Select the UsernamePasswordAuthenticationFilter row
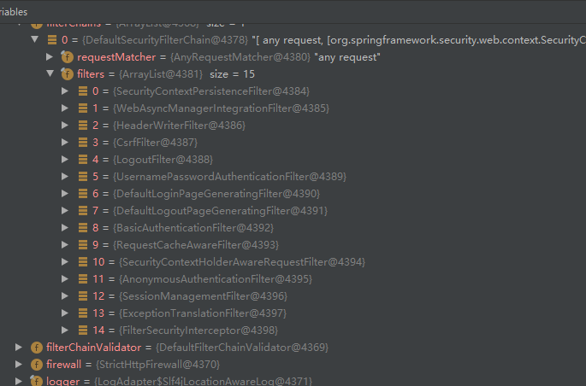 point(229,177)
